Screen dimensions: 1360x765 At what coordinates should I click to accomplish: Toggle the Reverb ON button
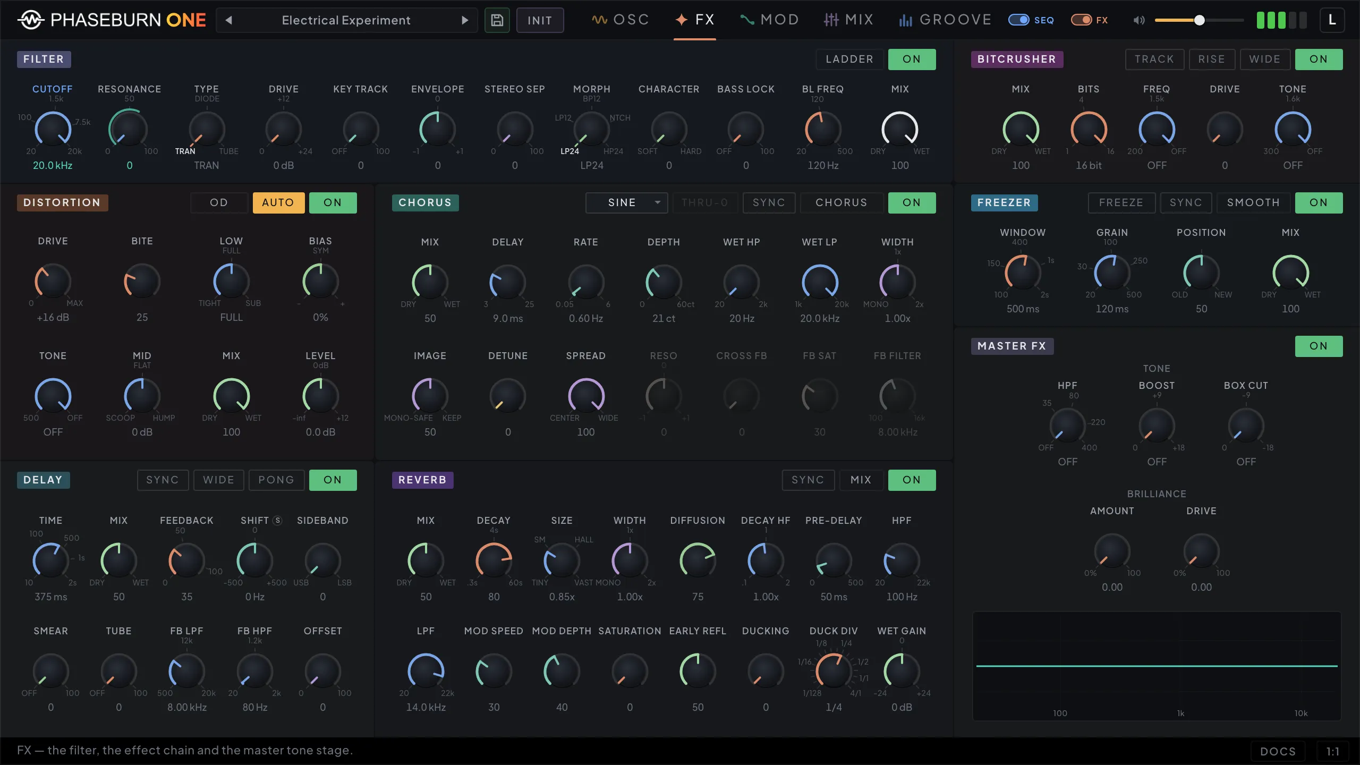pos(912,480)
